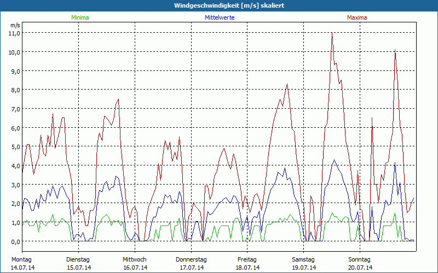Viewport: 438px width, 273px height.
Task: Click the red 11,0 peak on Samstag
Action: [x=332, y=33]
